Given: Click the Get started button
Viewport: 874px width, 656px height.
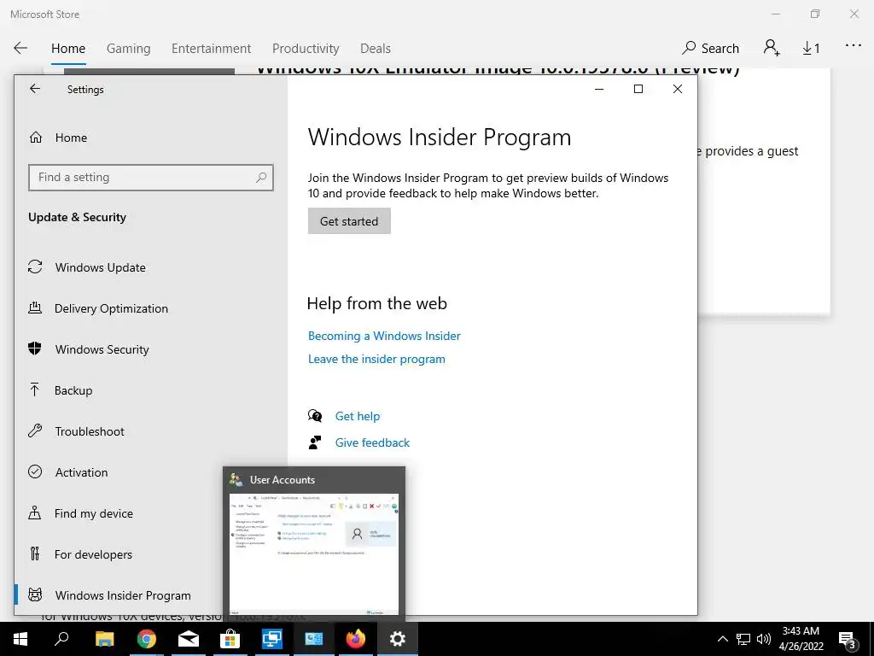Looking at the screenshot, I should [x=349, y=221].
